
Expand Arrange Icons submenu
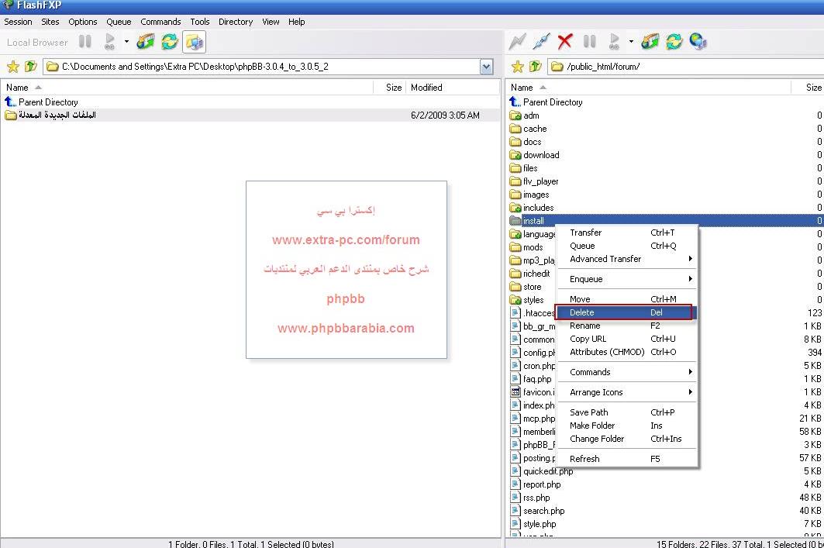[626, 392]
